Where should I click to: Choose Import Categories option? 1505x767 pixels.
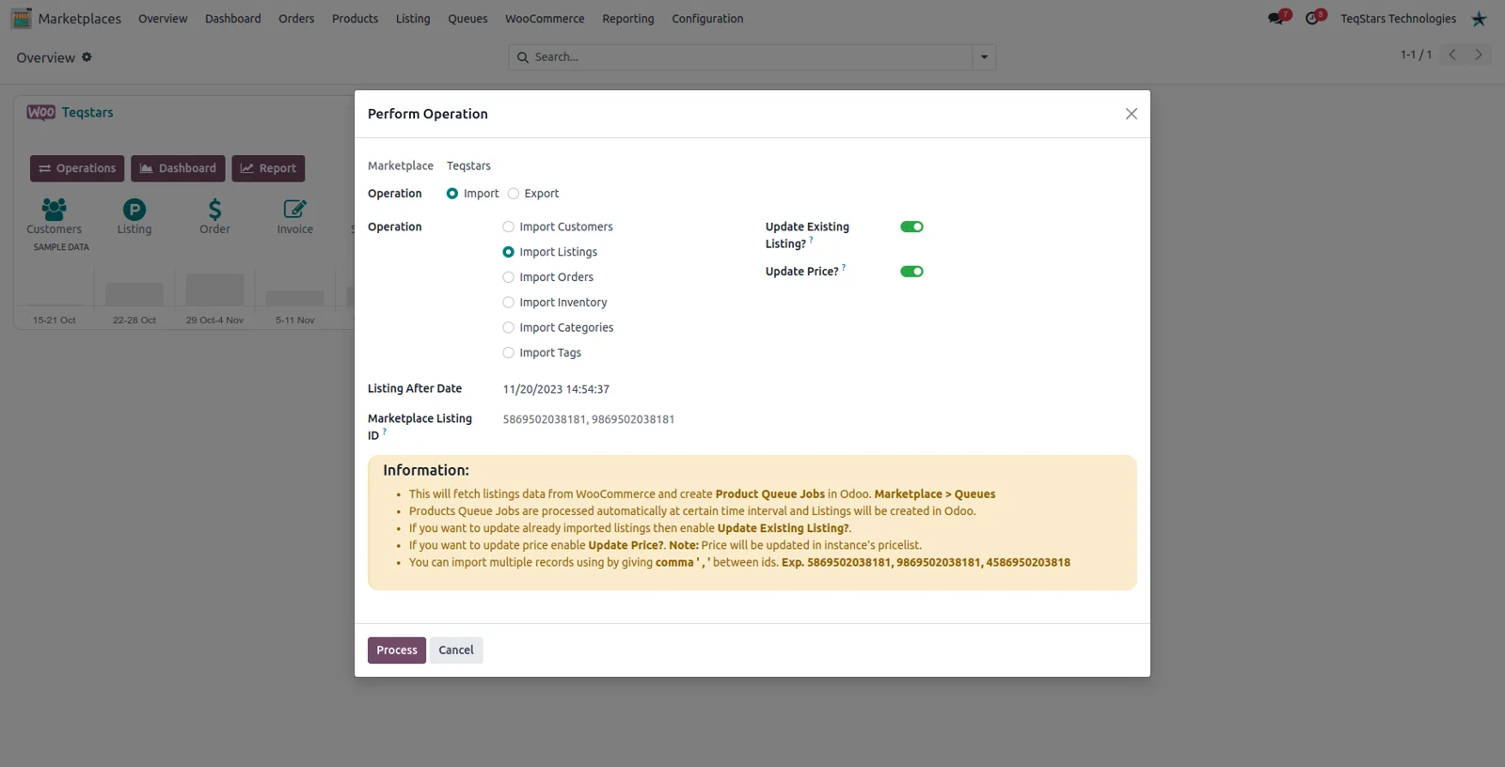[x=508, y=328]
